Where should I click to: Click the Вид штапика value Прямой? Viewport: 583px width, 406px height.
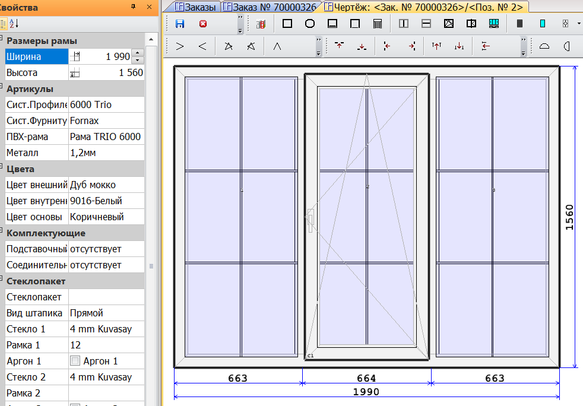pyautogui.click(x=106, y=313)
